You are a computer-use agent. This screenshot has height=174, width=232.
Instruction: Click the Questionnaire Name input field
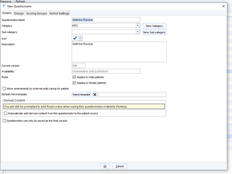click(106, 20)
